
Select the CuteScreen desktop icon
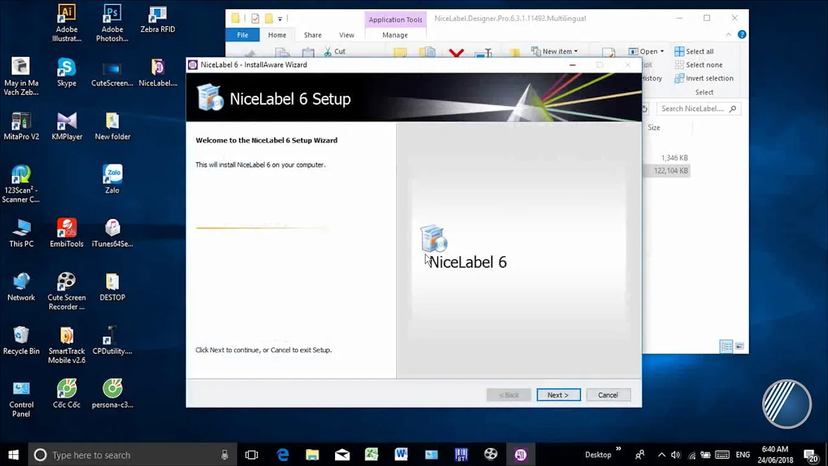click(x=112, y=72)
